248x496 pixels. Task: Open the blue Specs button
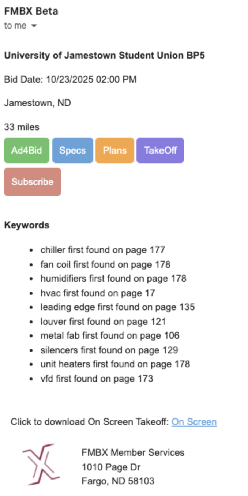click(x=72, y=150)
